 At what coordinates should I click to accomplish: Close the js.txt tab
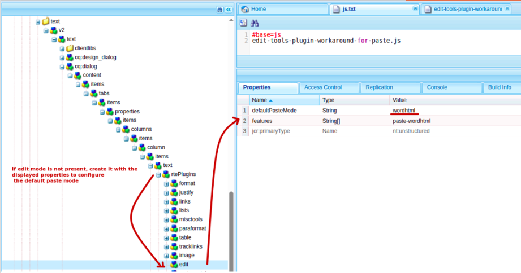point(415,9)
